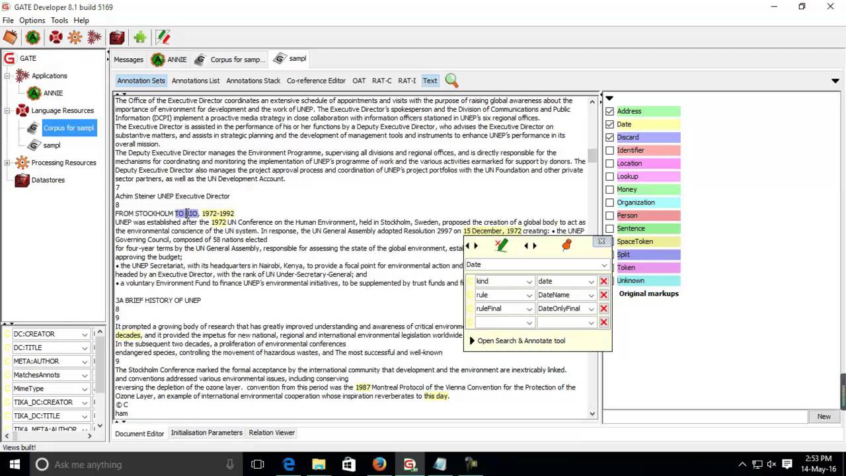Check the Lookup annotation type

[610, 177]
